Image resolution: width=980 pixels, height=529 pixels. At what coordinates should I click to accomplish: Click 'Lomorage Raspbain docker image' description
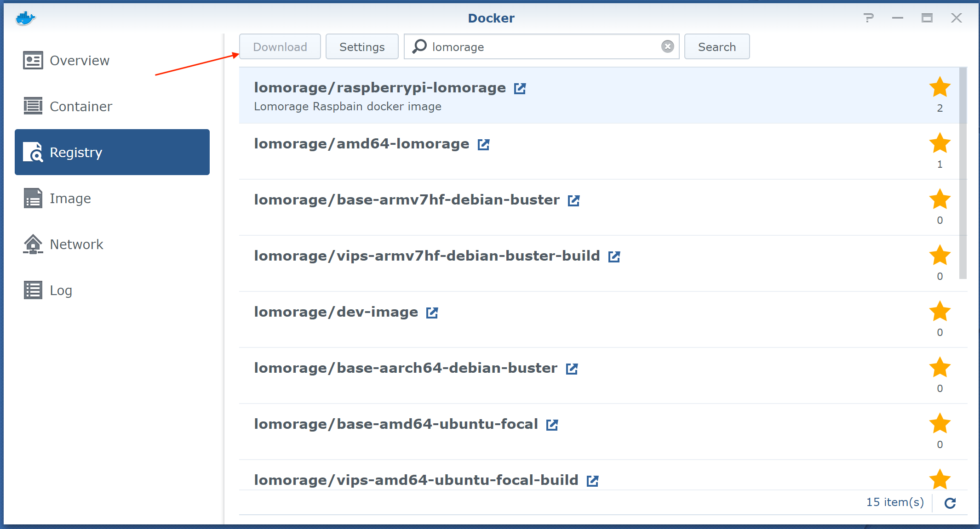point(348,107)
